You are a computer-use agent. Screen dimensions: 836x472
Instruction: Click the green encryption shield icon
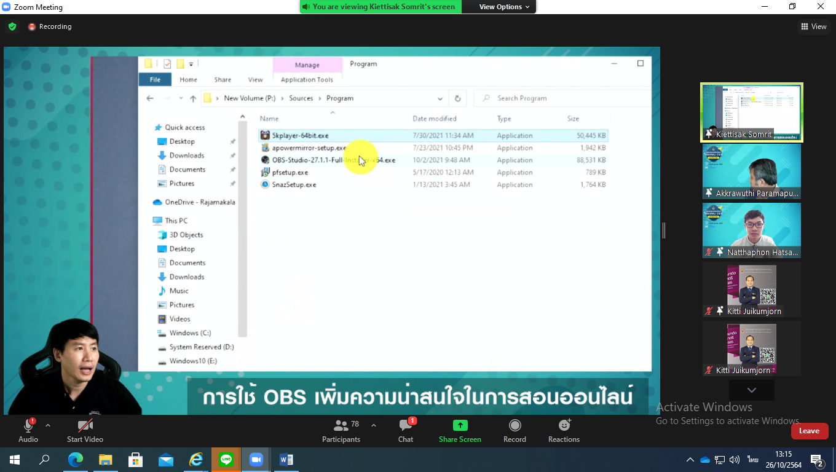pyautogui.click(x=12, y=26)
